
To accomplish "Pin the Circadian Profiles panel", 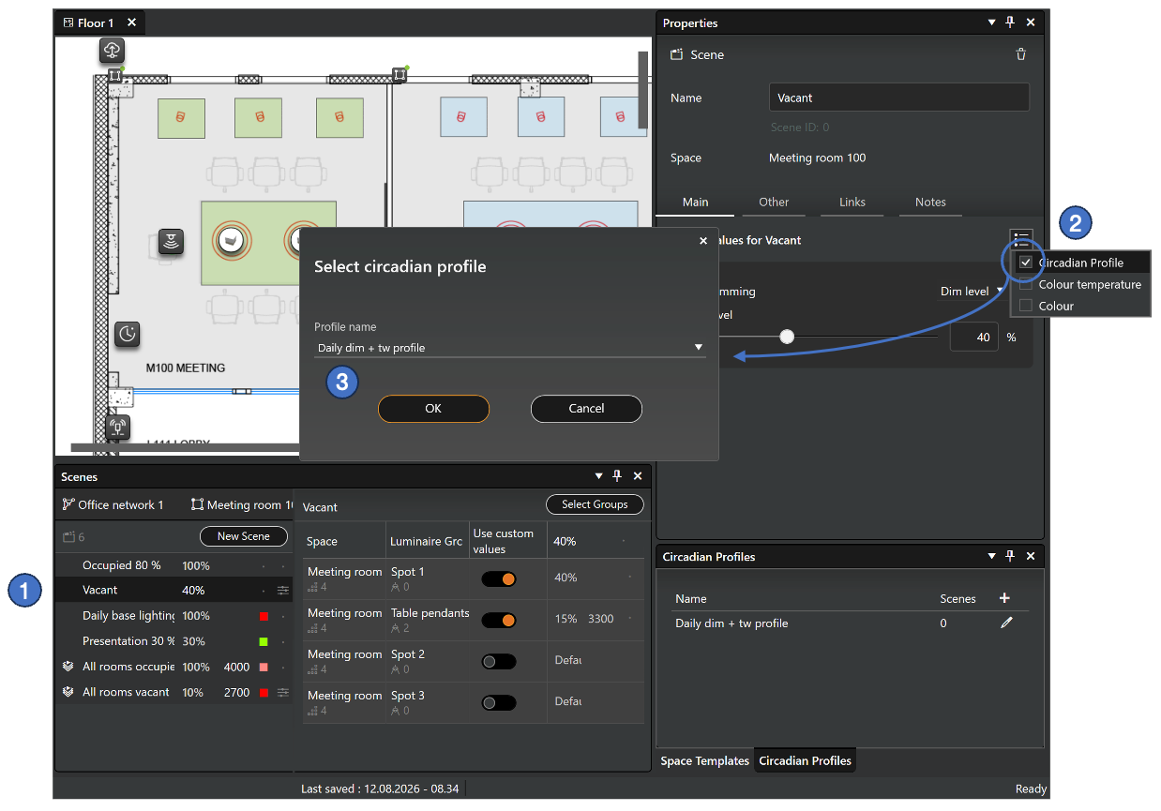I will tap(1010, 556).
